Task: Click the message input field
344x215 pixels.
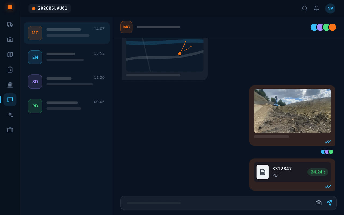Action: tap(228, 203)
